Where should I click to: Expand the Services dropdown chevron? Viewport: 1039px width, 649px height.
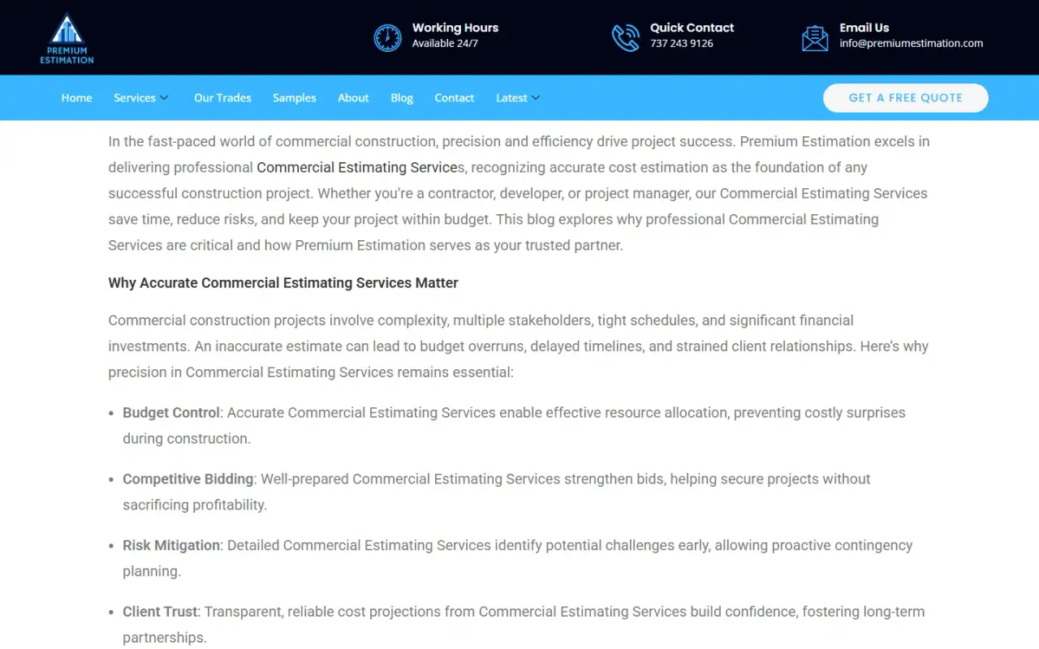point(164,98)
